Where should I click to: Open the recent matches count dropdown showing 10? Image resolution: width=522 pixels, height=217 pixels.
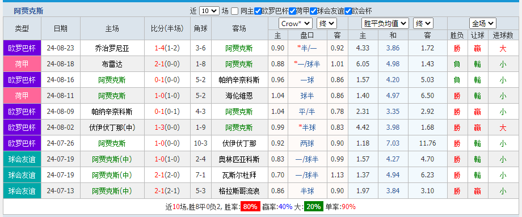pyautogui.click(x=209, y=11)
